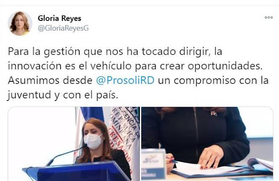Click the word 'oportunidades' in tweet text
279x181 pixels.
click(x=225, y=67)
